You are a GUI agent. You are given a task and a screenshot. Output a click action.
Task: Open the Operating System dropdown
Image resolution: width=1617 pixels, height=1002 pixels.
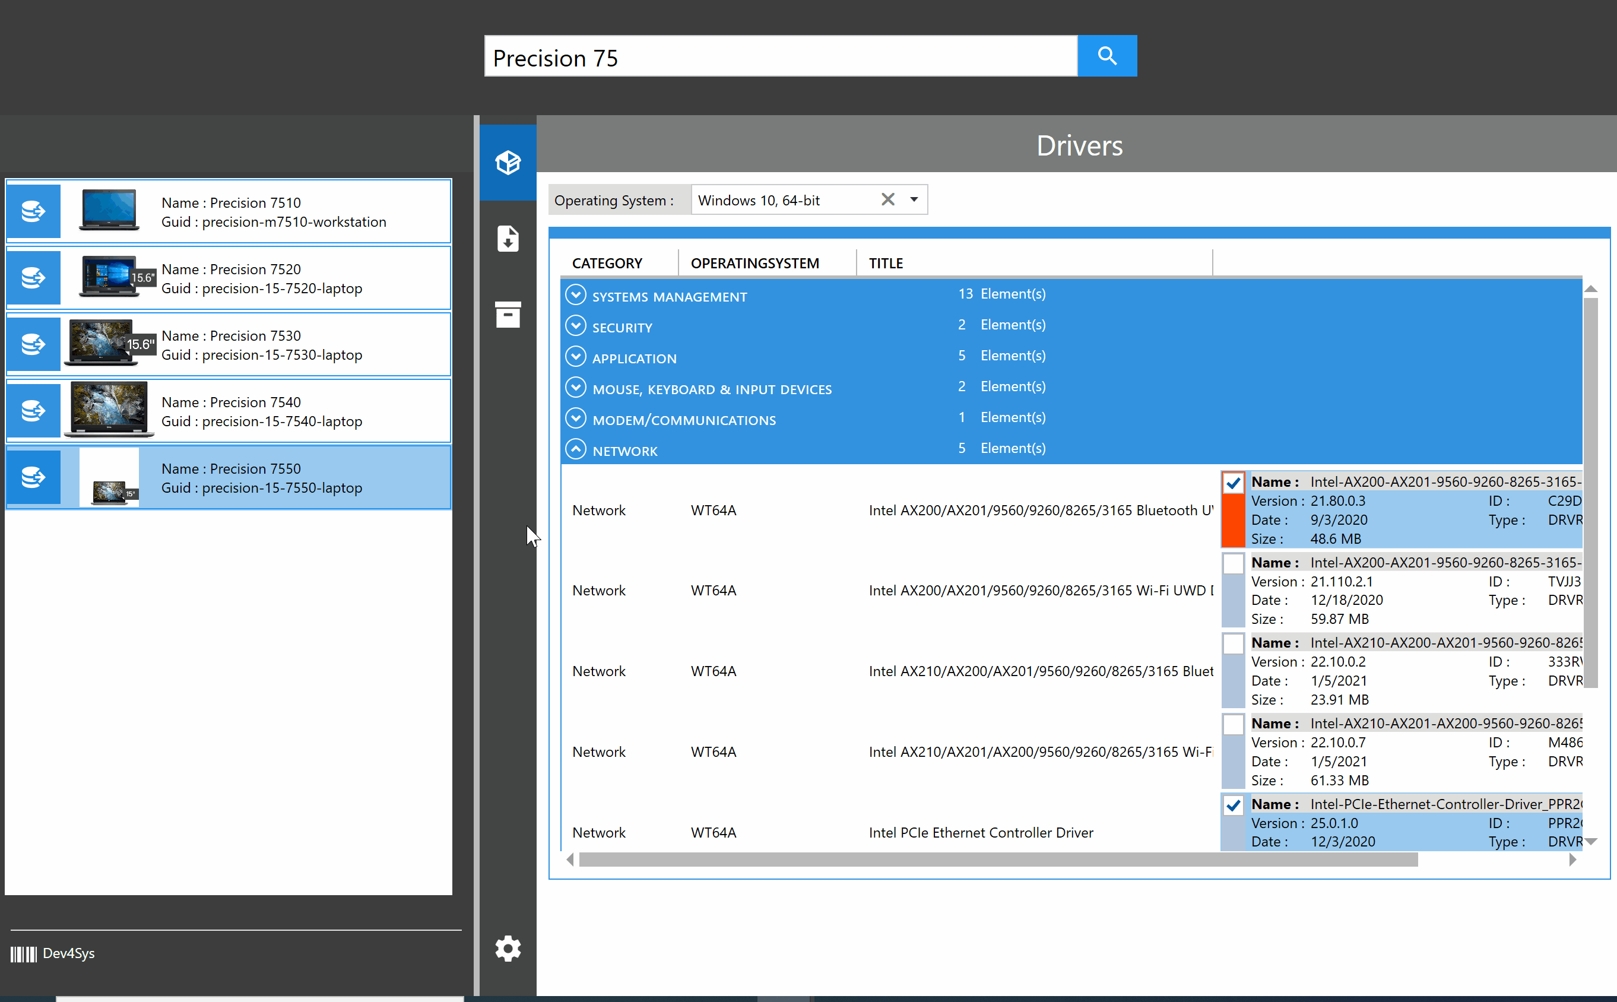coord(912,199)
